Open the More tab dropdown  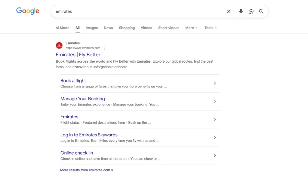[191, 28]
